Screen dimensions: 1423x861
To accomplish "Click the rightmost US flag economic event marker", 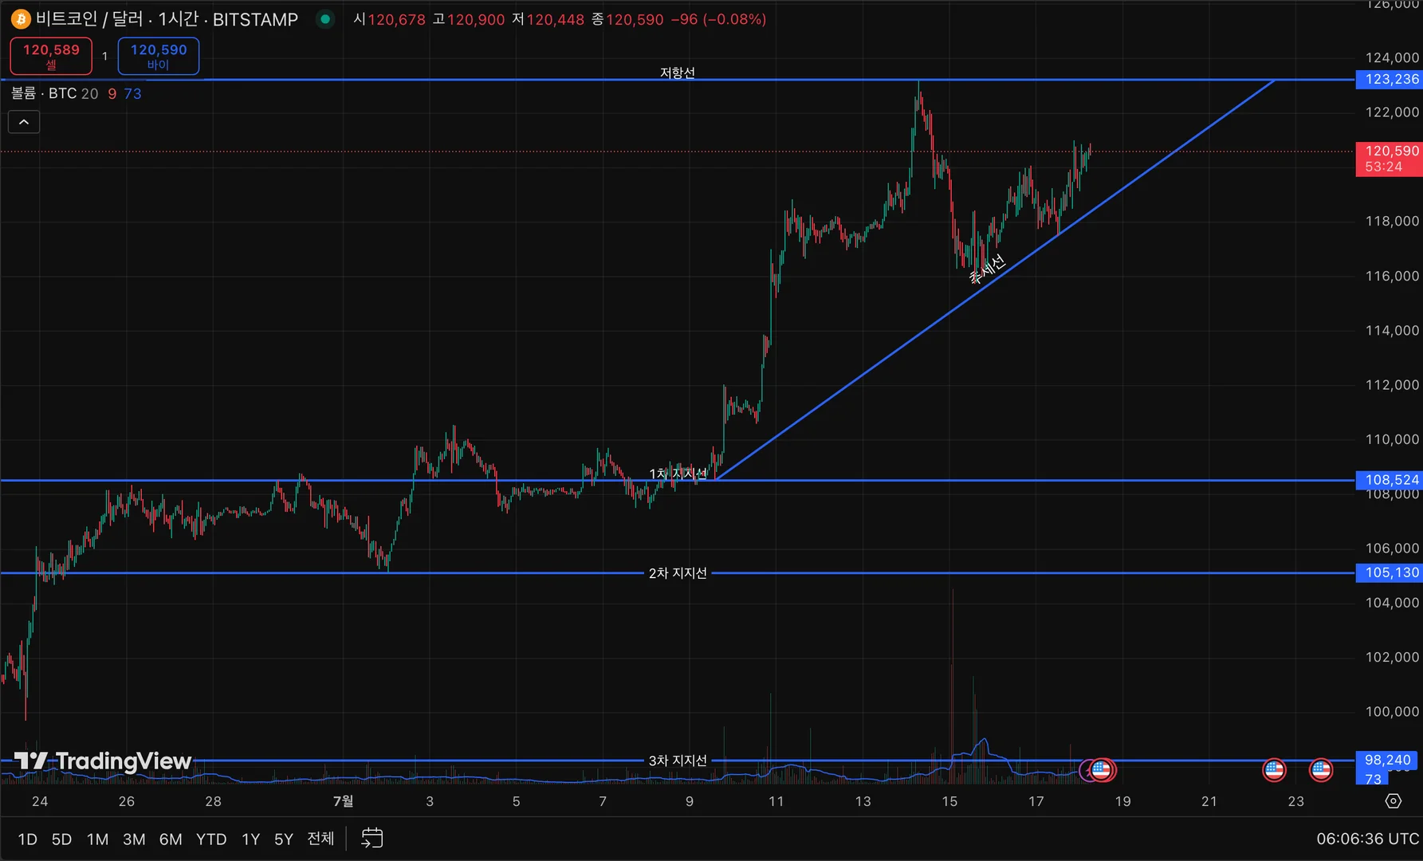I will pyautogui.click(x=1321, y=770).
